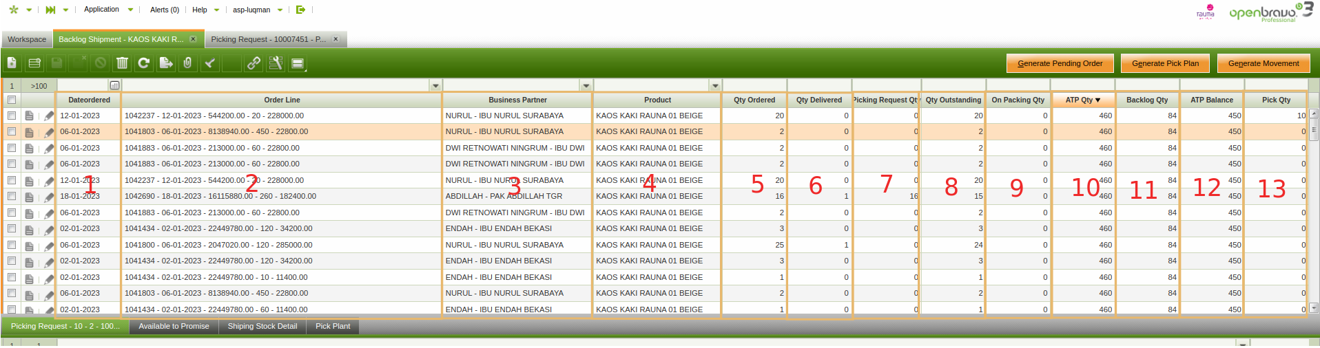Click the export to spreadsheet icon
The height and width of the screenshot is (348, 1320).
coord(165,63)
